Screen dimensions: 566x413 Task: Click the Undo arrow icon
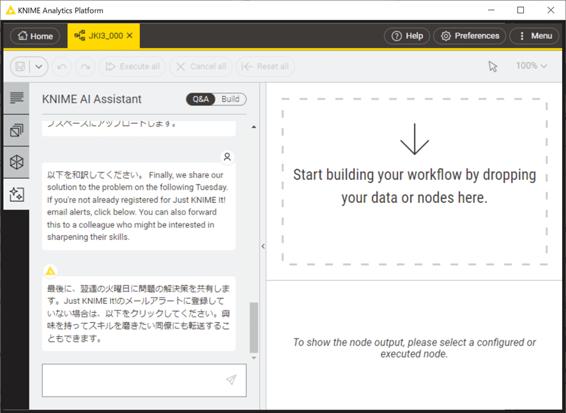[x=61, y=66]
